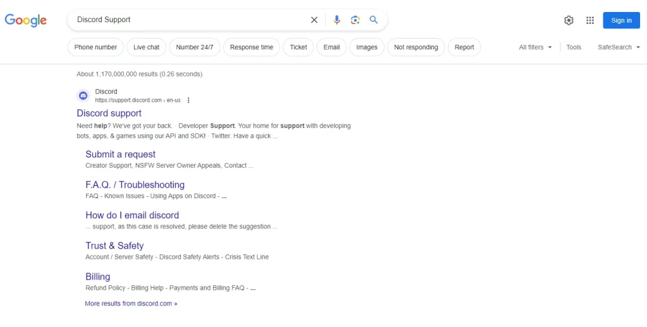Click the Discord site name above URL

(x=106, y=92)
